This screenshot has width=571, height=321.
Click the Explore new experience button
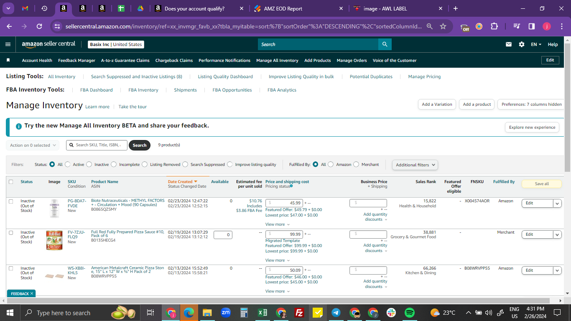(x=532, y=127)
